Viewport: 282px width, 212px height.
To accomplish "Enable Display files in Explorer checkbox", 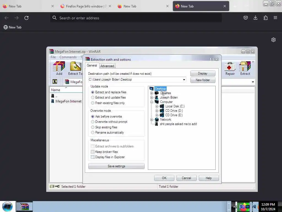I will [93, 157].
